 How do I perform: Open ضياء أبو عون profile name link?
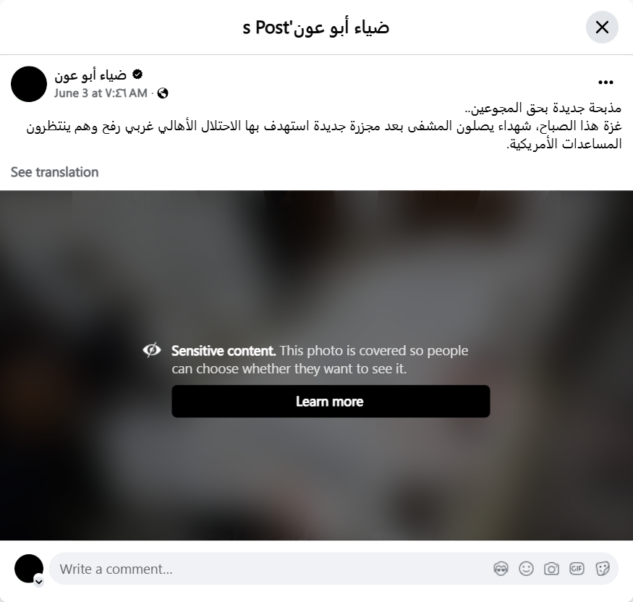coord(90,75)
